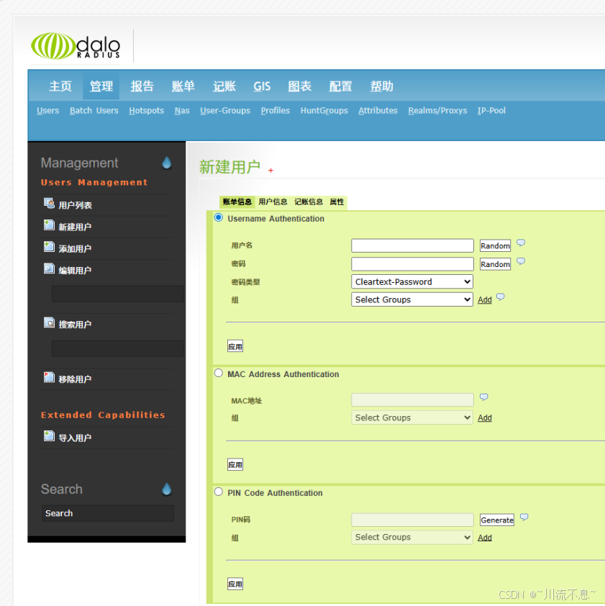This screenshot has height=606, width=605.
Task: Click the 密码 input field
Action: pos(413,264)
